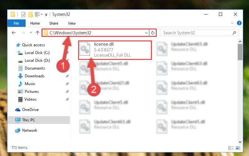The image size is (249, 156).
Task: Open the recent locations dropdown arrow
Action: click(x=31, y=33)
